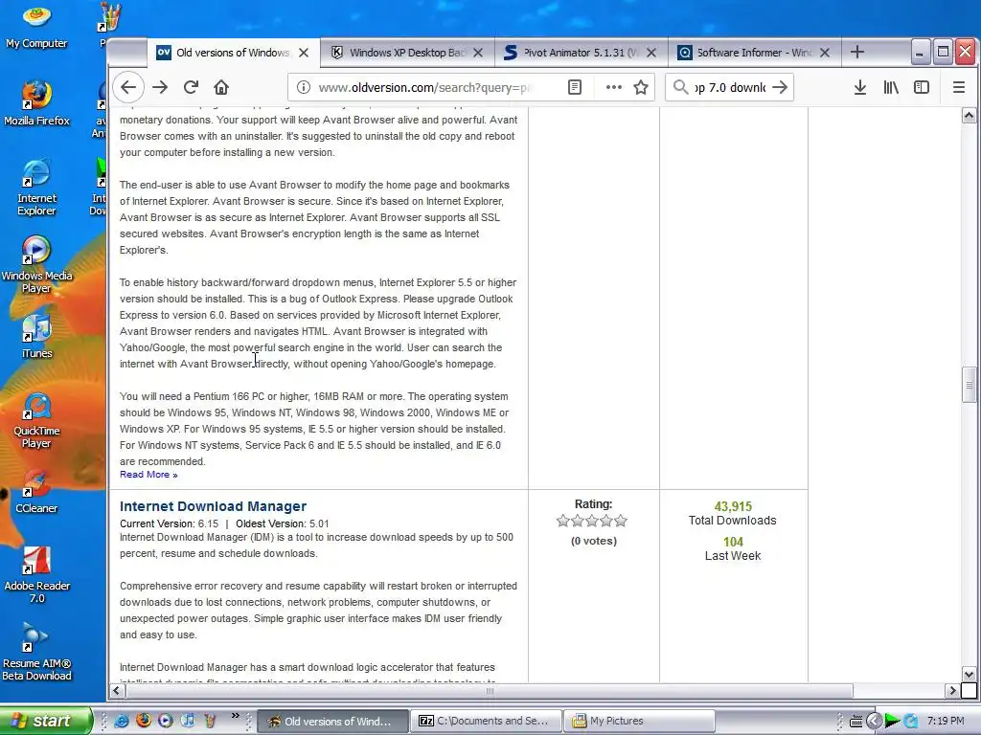Switch to the Pivot Animator 5.1.31 tab
Screen dimensions: 981x735
click(581, 54)
